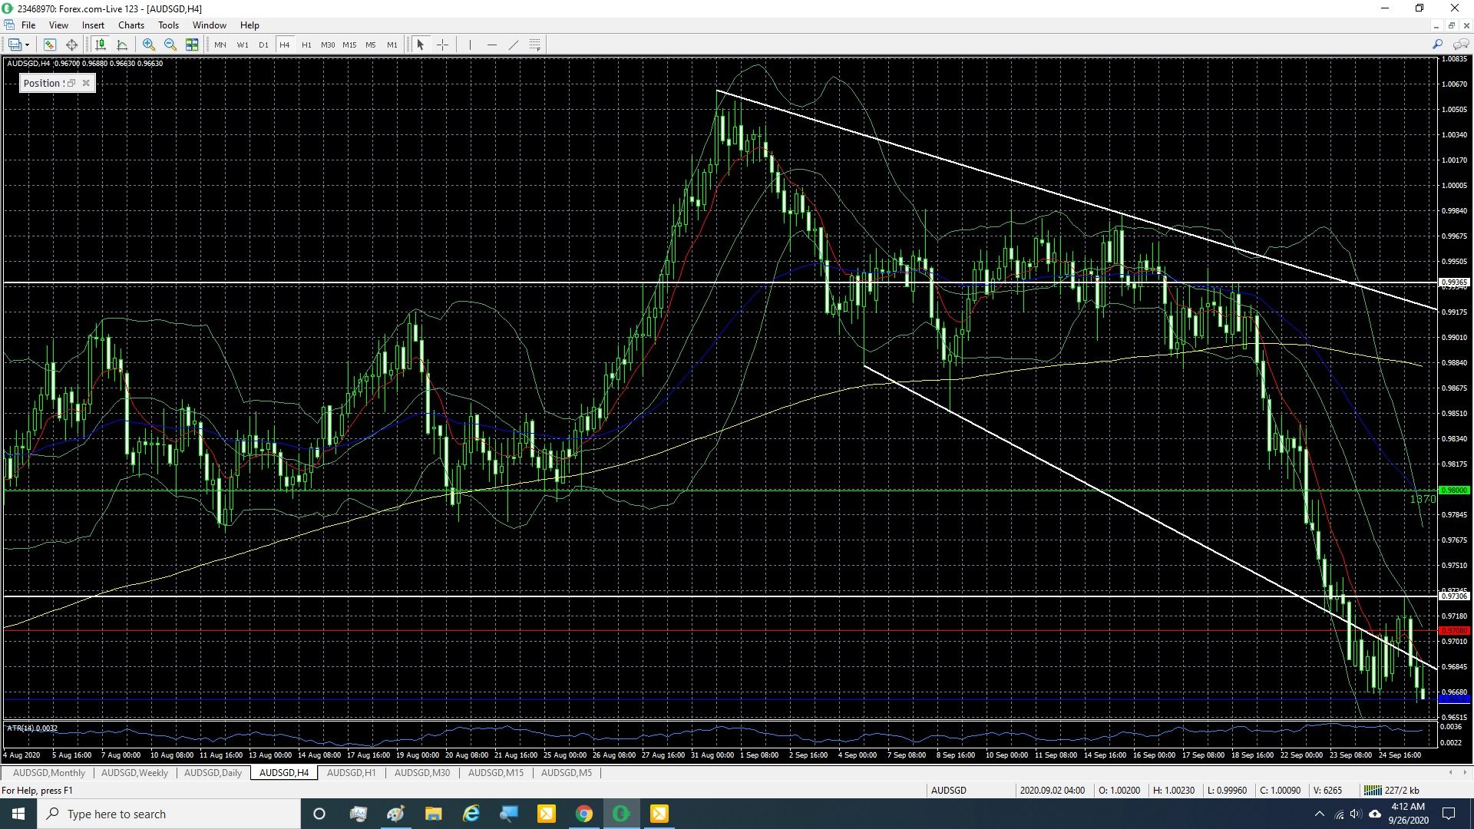Open Cortana circle icon on taskbar
Image resolution: width=1474 pixels, height=829 pixels.
319,814
